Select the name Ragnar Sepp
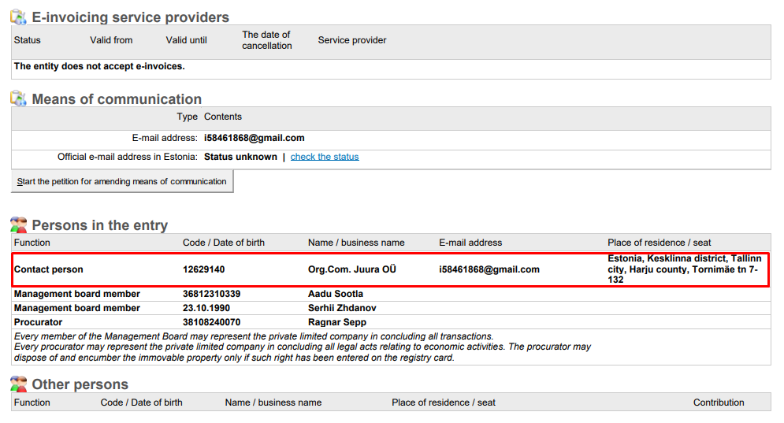784x423 pixels. [337, 322]
